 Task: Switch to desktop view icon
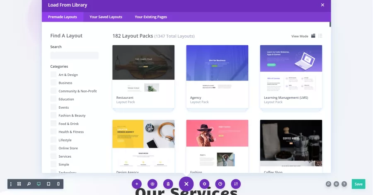tap(39, 184)
